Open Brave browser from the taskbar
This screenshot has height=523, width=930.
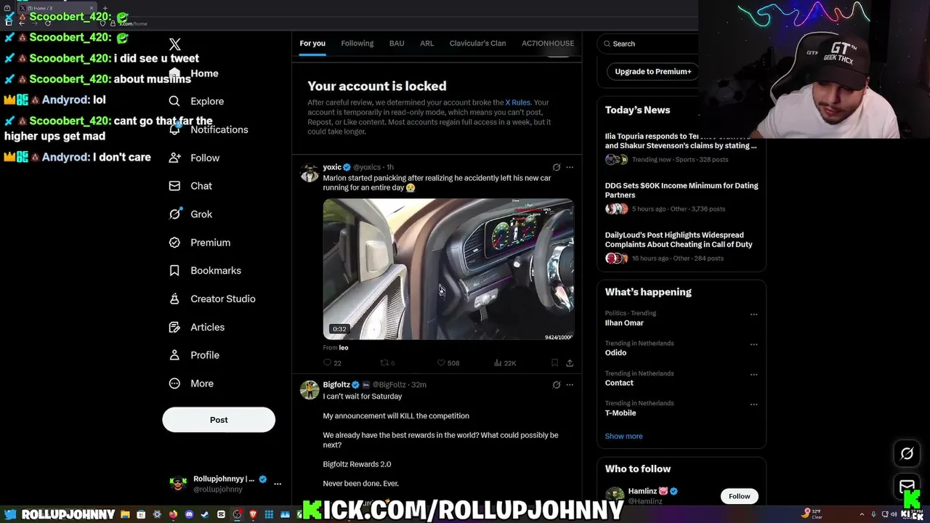coord(253,515)
